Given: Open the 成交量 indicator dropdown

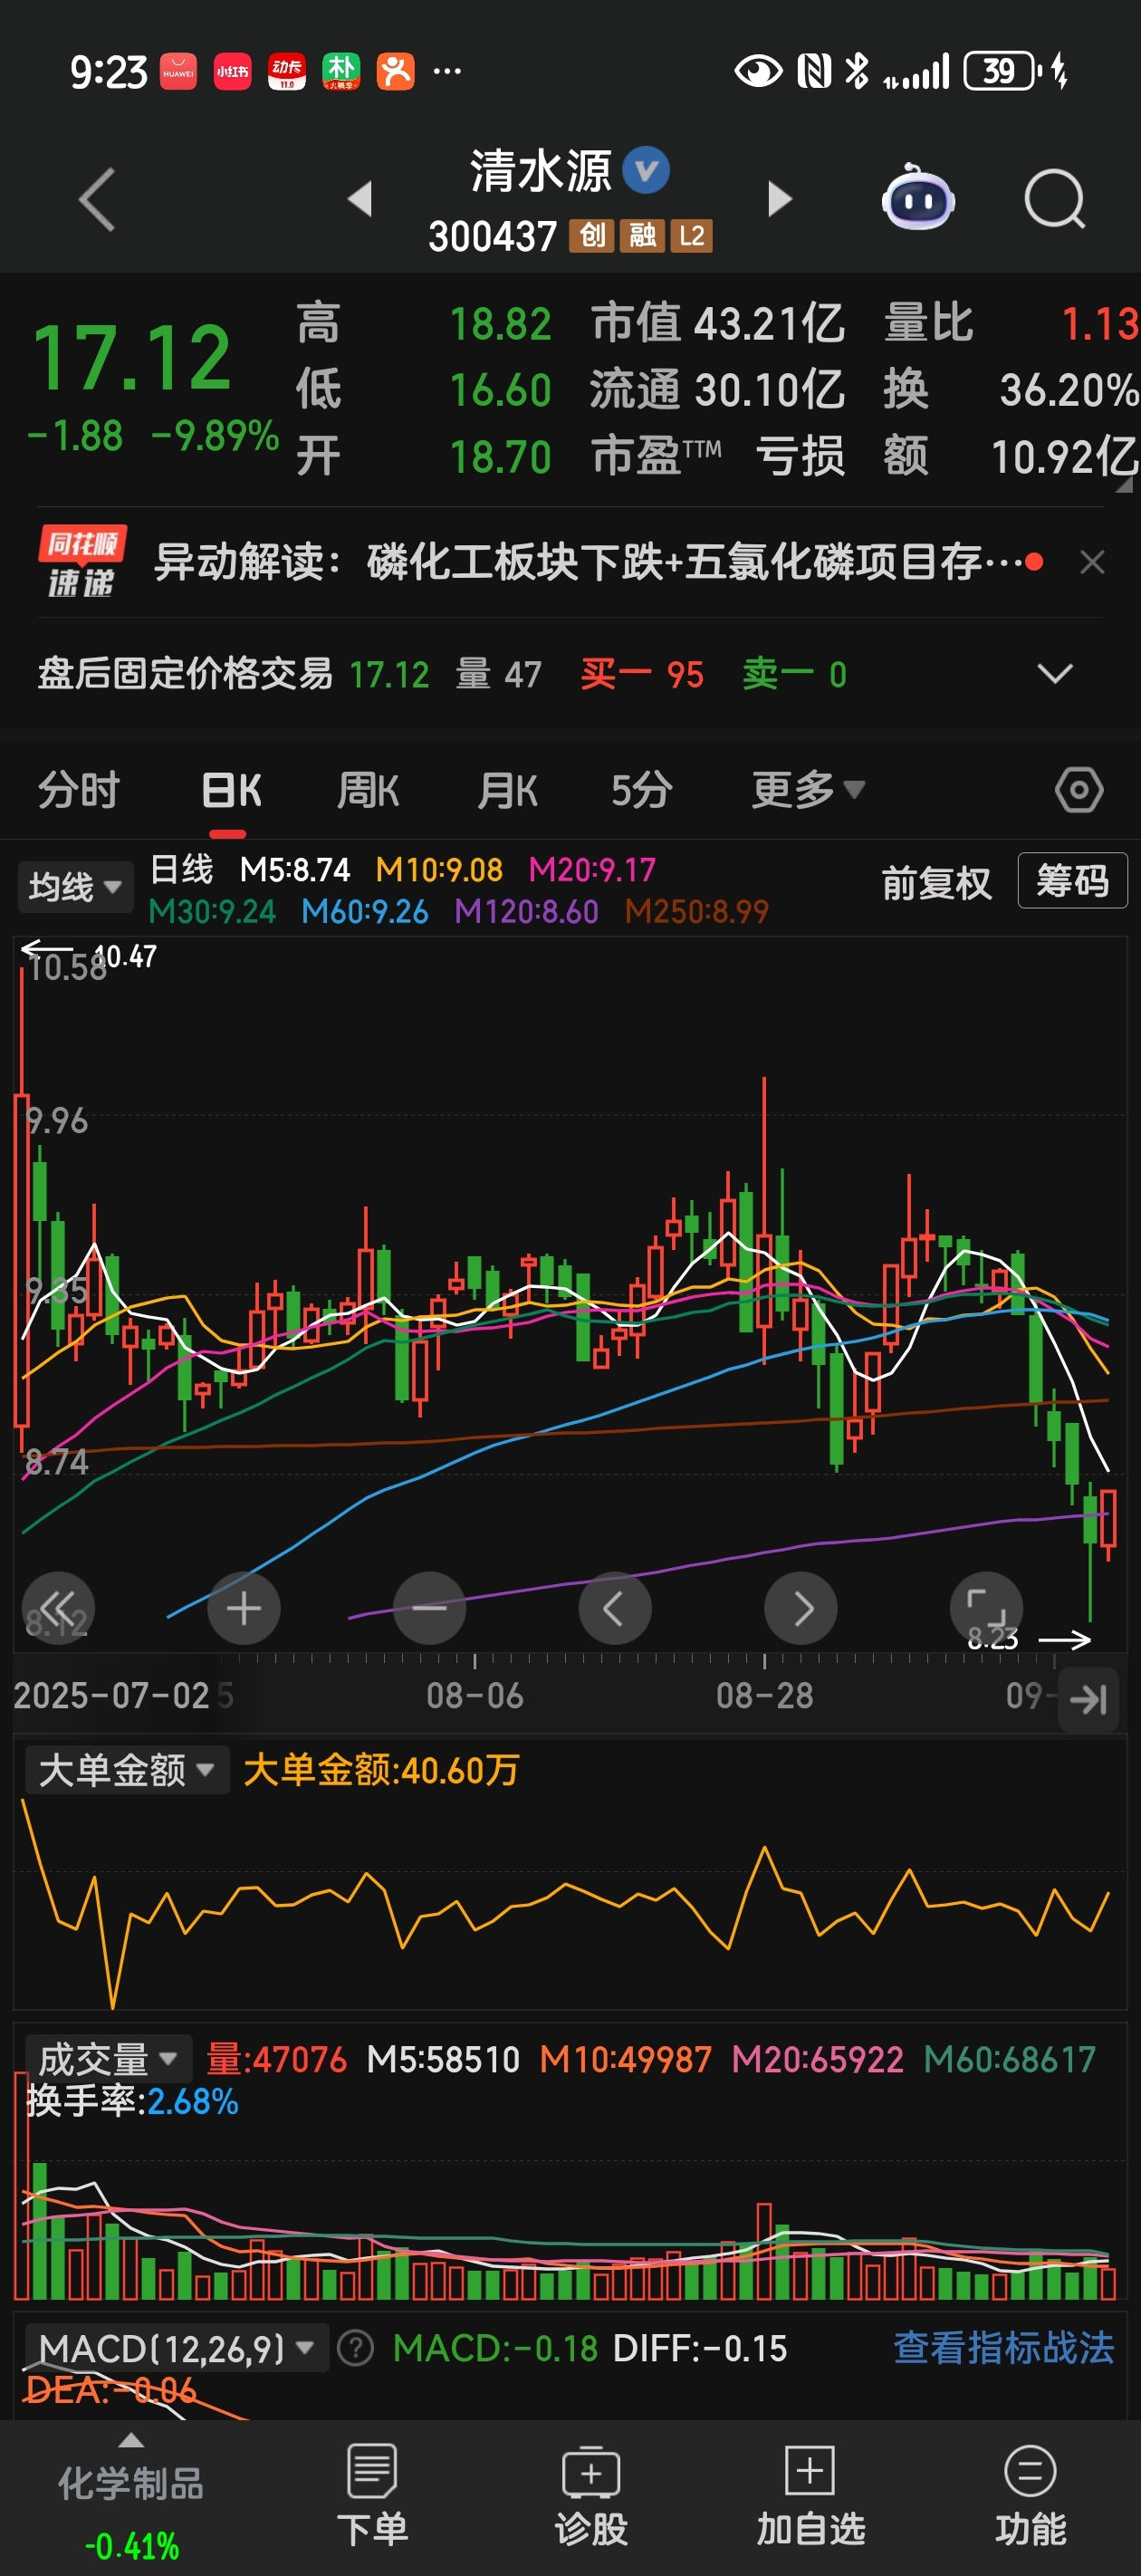Looking at the screenshot, I should (109, 2059).
